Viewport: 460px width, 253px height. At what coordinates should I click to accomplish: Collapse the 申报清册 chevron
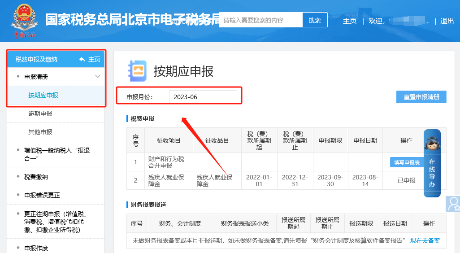tap(98, 77)
